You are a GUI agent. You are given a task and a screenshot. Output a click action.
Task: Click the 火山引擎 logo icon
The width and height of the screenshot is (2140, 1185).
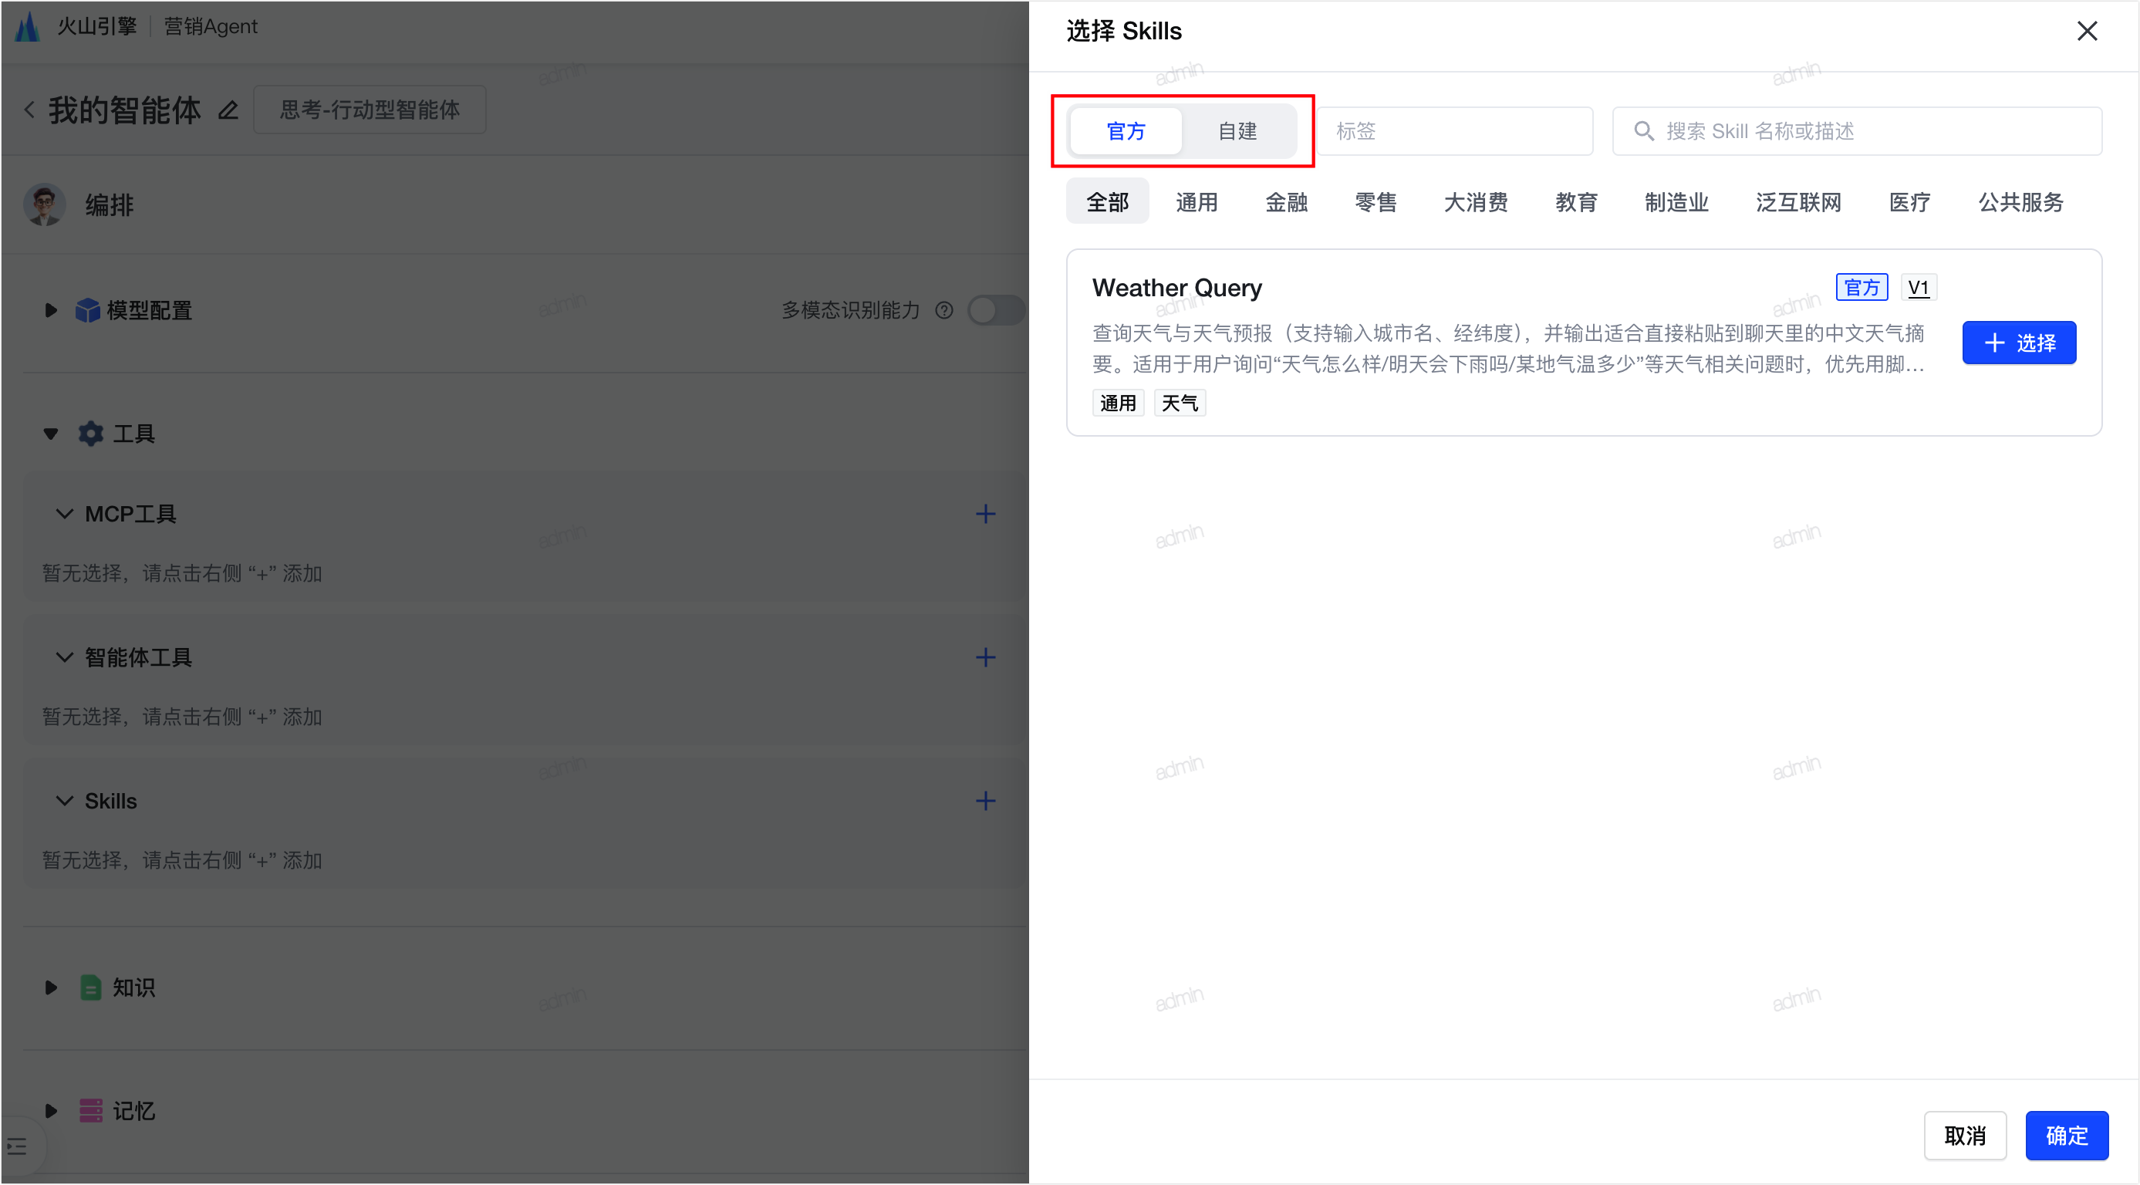(28, 26)
